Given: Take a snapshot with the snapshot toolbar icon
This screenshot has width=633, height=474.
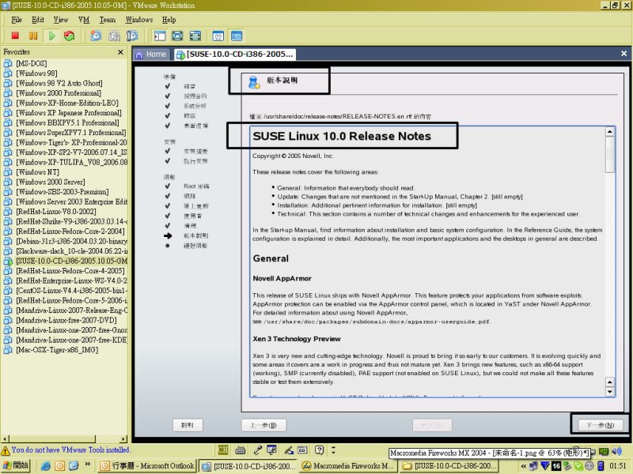Looking at the screenshot, I should pyautogui.click(x=96, y=36).
